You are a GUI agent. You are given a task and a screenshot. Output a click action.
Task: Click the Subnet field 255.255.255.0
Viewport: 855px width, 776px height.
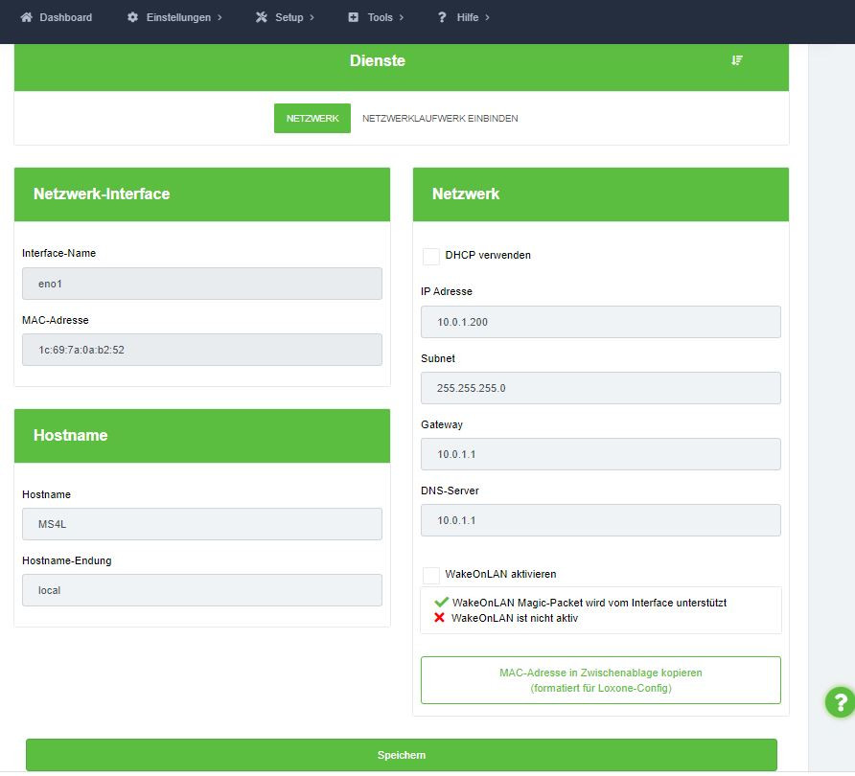click(x=600, y=388)
